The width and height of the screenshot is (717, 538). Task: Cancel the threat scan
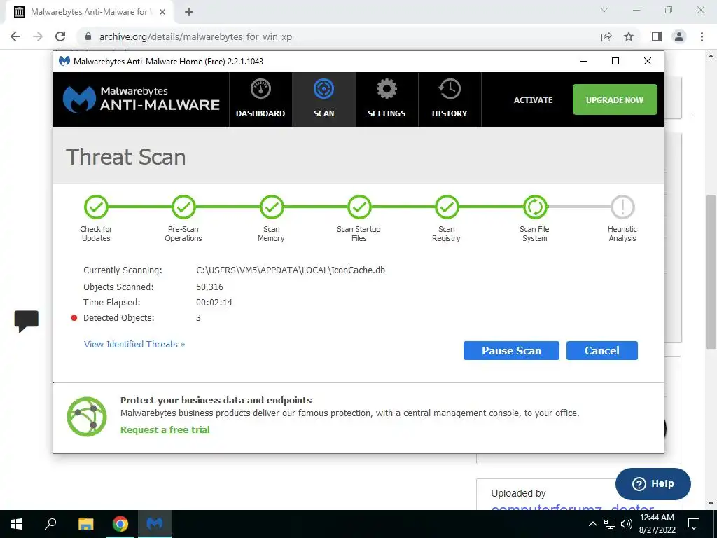(x=601, y=350)
